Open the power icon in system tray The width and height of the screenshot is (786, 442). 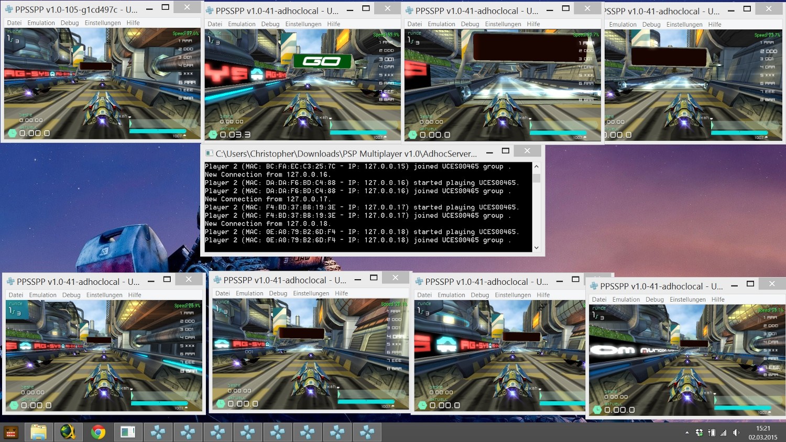click(x=712, y=433)
